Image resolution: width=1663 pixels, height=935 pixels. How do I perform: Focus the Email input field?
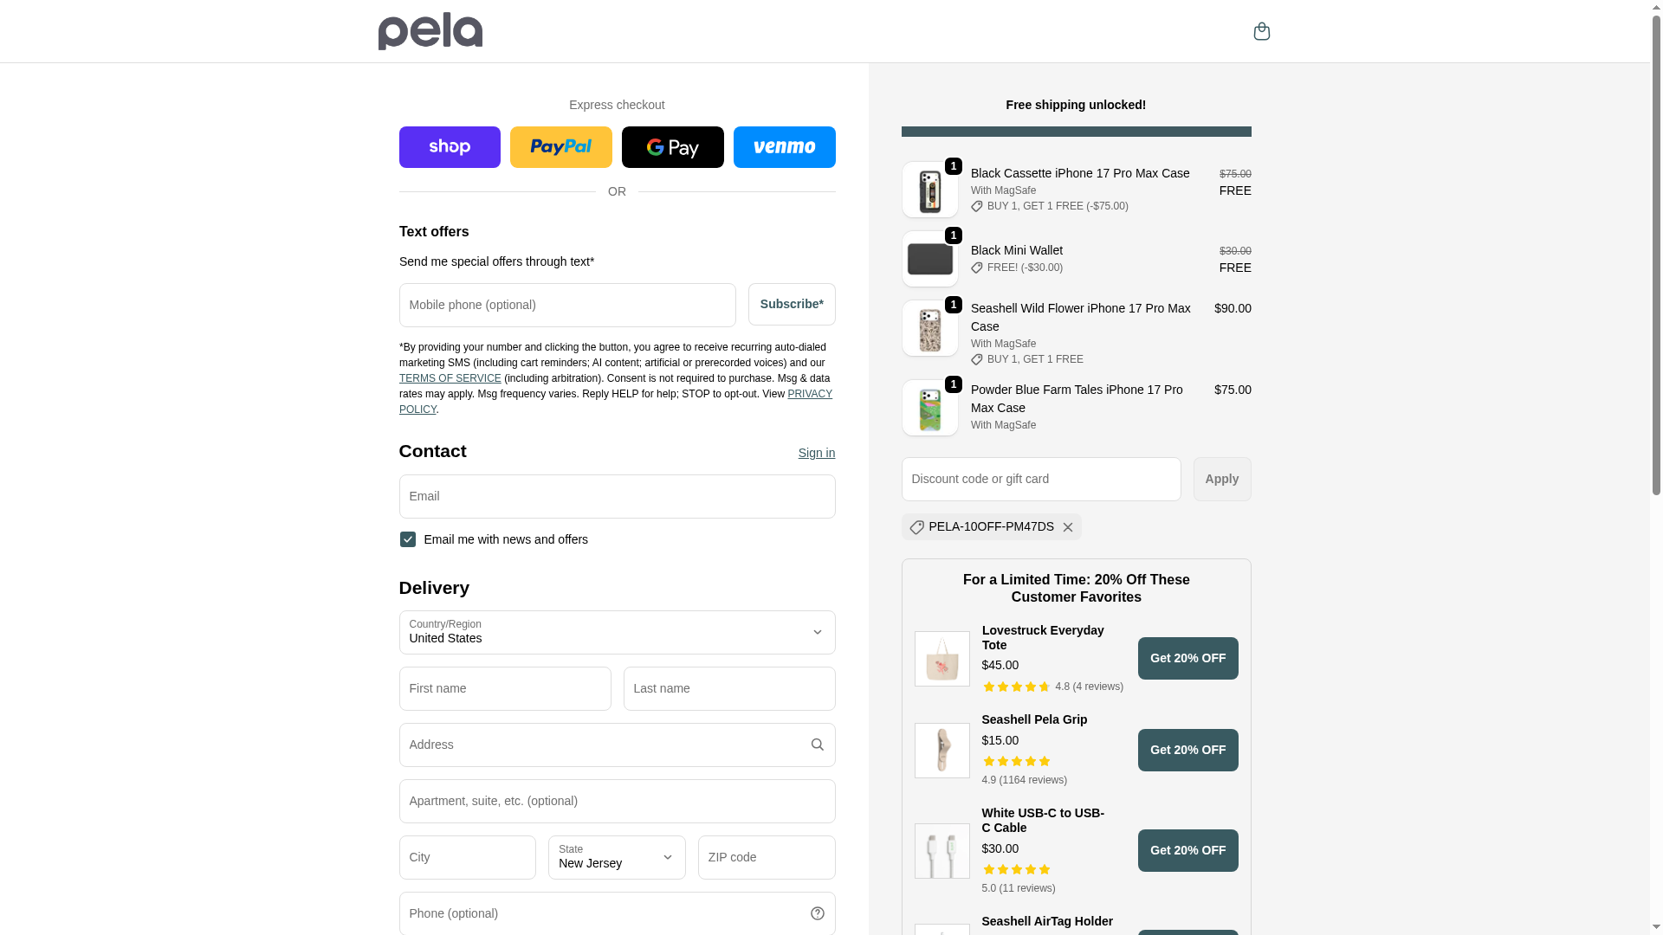(617, 496)
